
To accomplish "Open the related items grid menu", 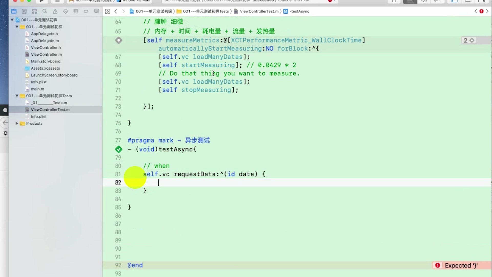I will click(x=108, y=11).
